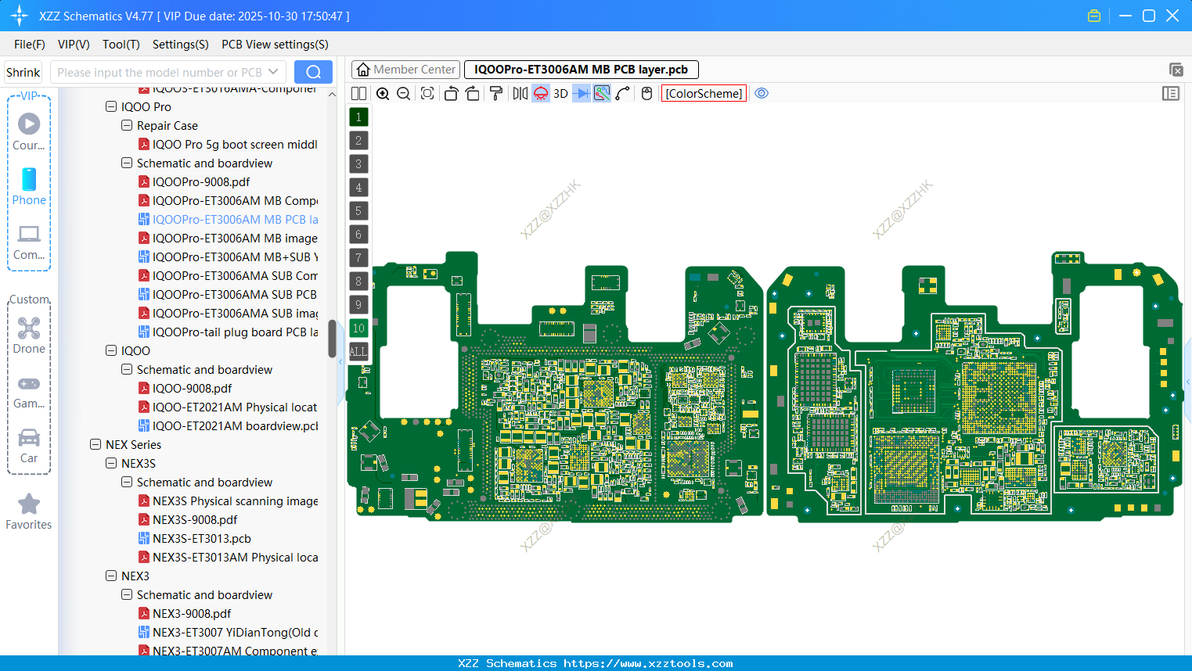Toggle the red lamp highlight mode
Viewport: 1192px width, 671px height.
(x=540, y=93)
